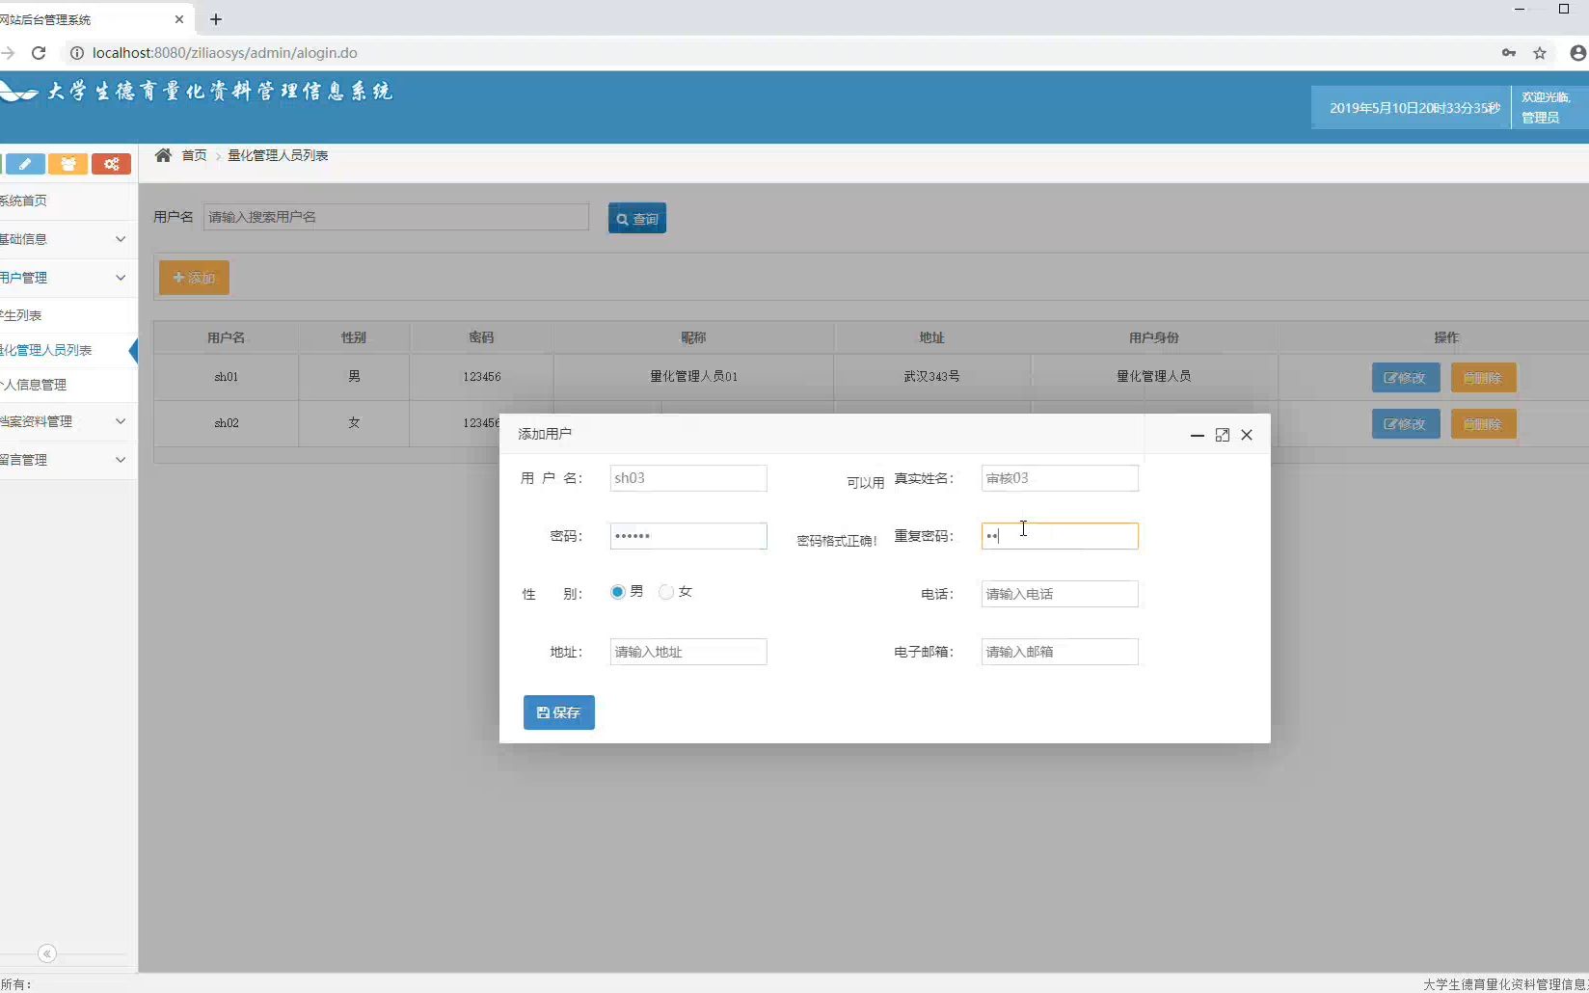Click the date-time display in header

[x=1414, y=108]
